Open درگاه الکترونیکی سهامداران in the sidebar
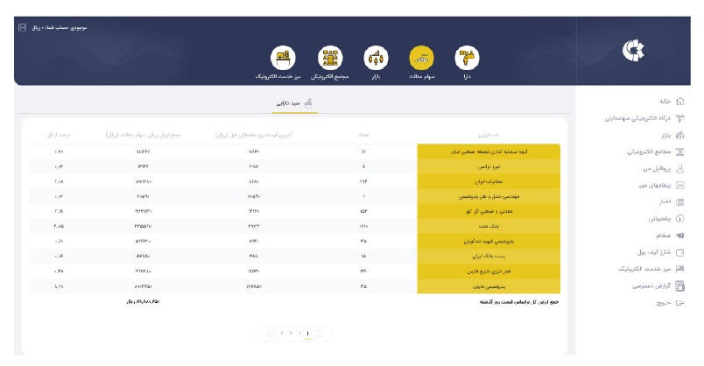Viewport: 704px width, 366px height. click(644, 118)
